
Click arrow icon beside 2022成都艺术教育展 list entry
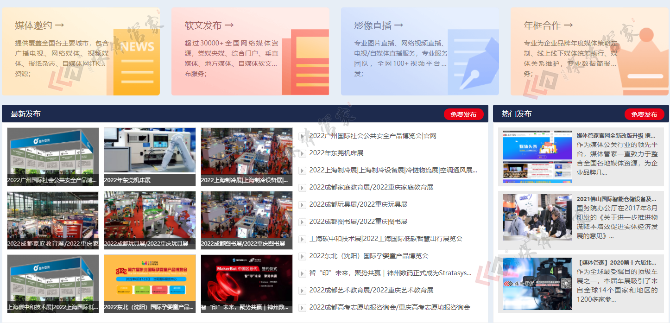point(302,291)
